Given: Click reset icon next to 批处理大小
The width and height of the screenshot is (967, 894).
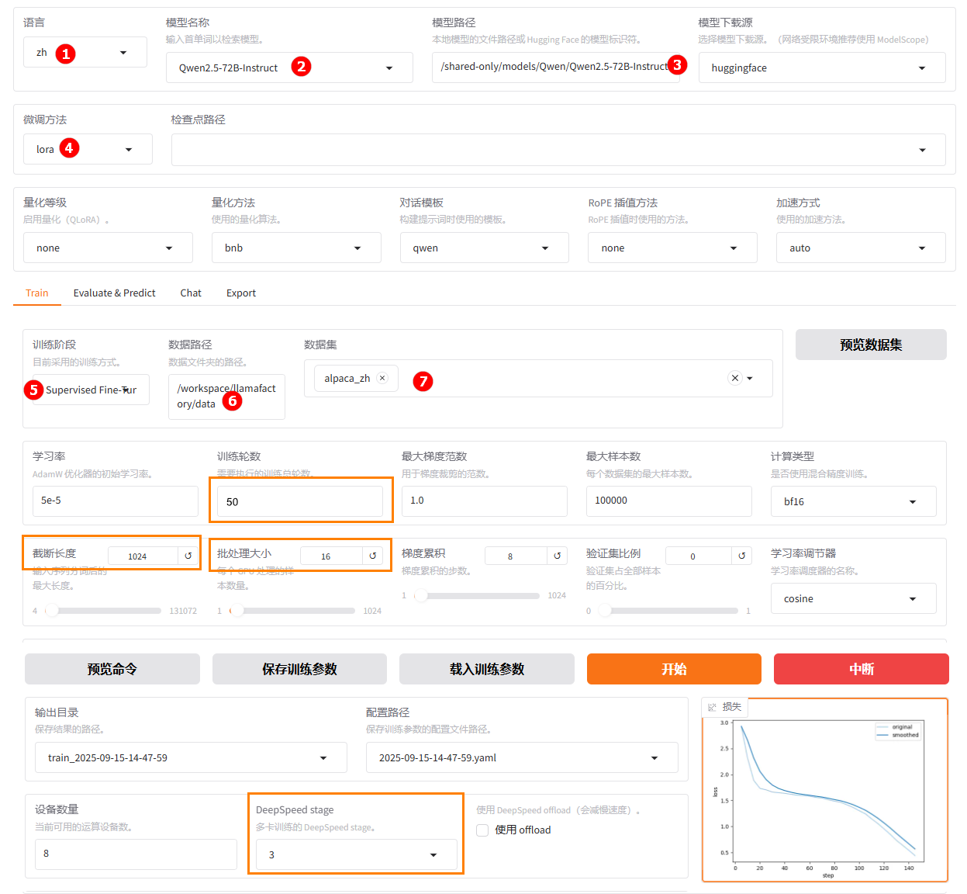Looking at the screenshot, I should click(x=372, y=556).
